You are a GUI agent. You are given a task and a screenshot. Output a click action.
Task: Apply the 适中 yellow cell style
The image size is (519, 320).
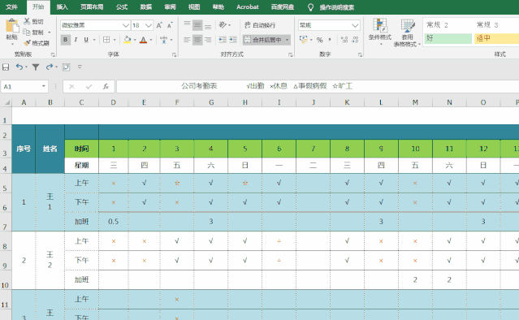(x=496, y=38)
